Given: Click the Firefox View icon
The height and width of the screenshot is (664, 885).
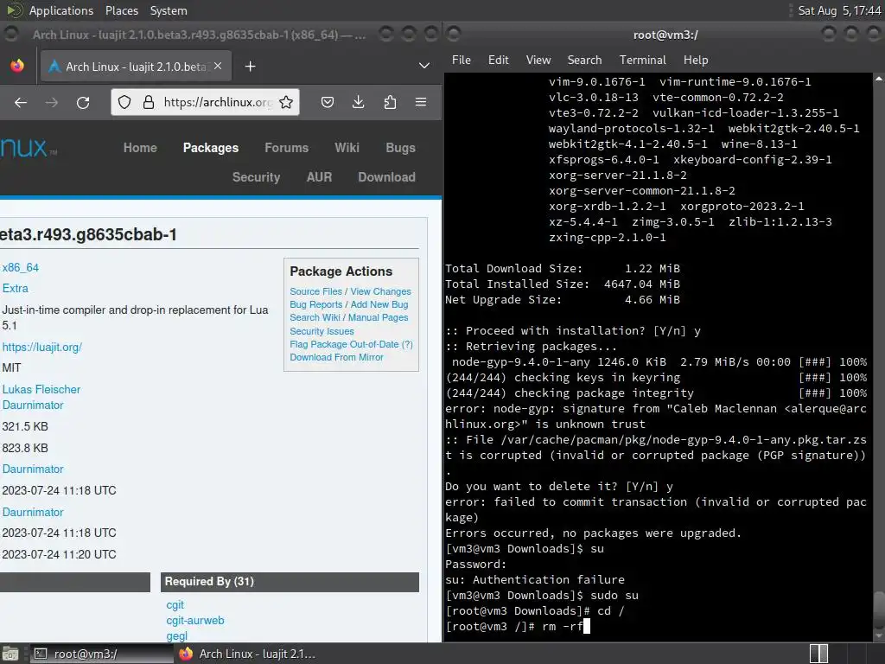Looking at the screenshot, I should coord(17,66).
